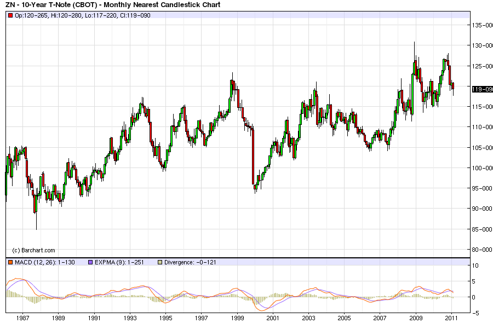Click the 2005 year label on time axis
This screenshot has height=335, width=493.
(345, 318)
